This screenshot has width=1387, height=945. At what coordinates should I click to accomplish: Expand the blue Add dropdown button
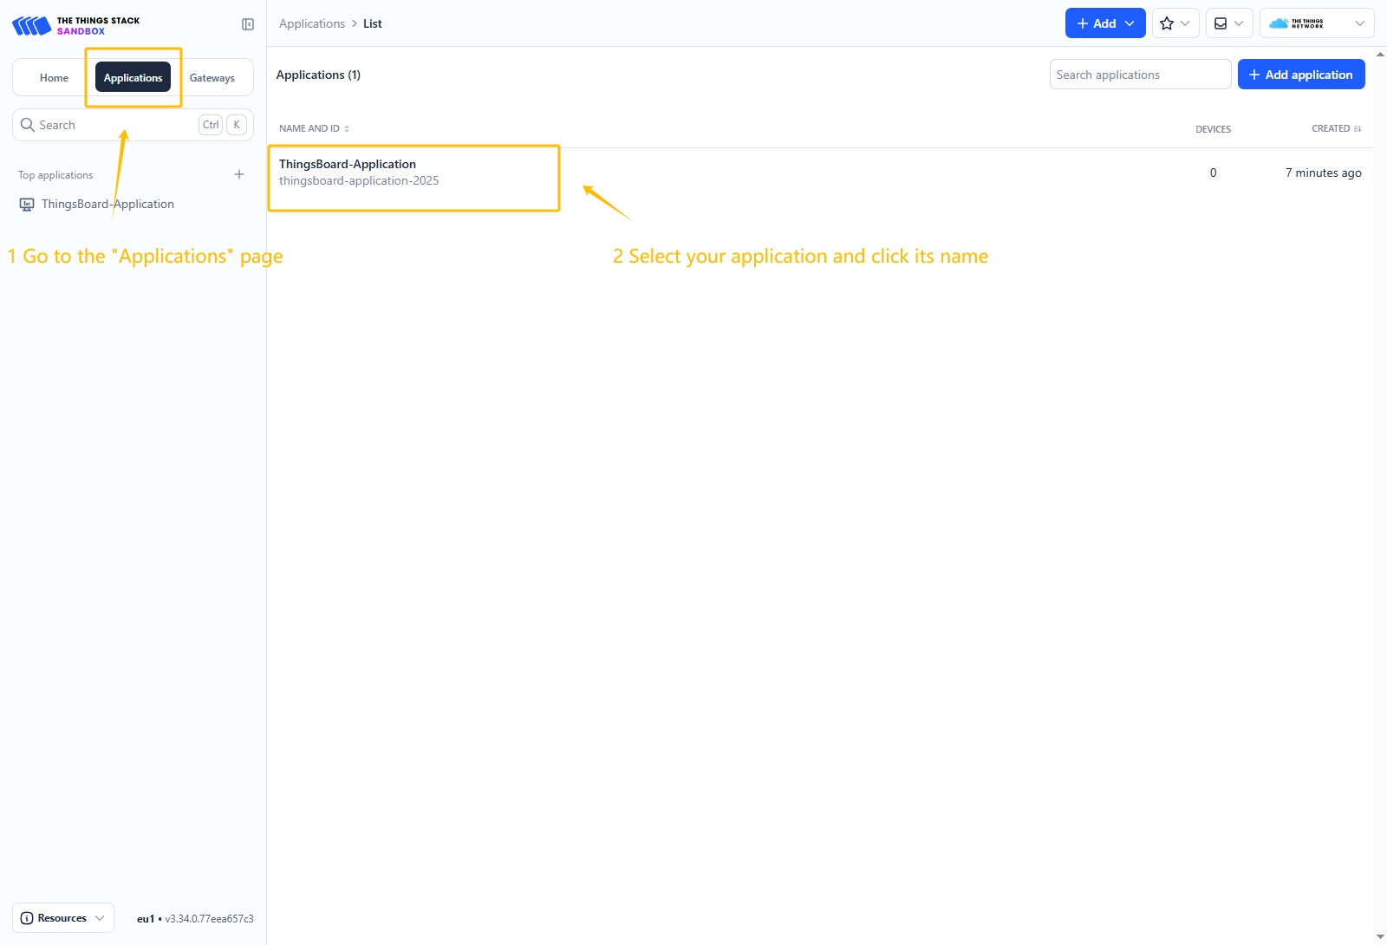tap(1105, 23)
